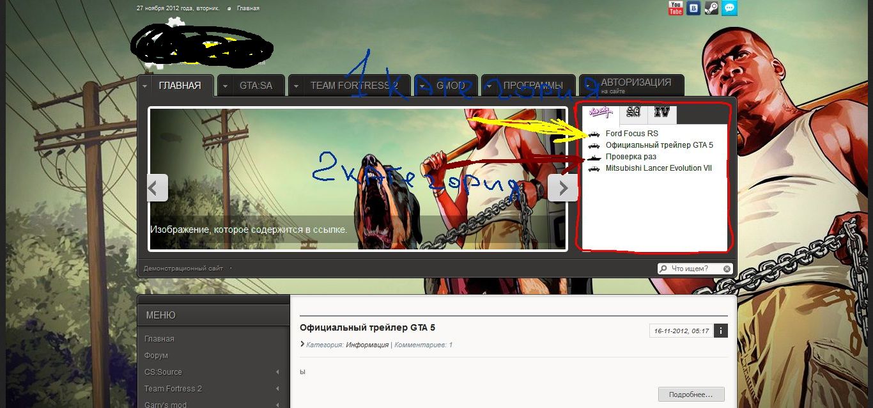The width and height of the screenshot is (873, 408).
Task: Open the Проверка раз link
Action: point(631,157)
